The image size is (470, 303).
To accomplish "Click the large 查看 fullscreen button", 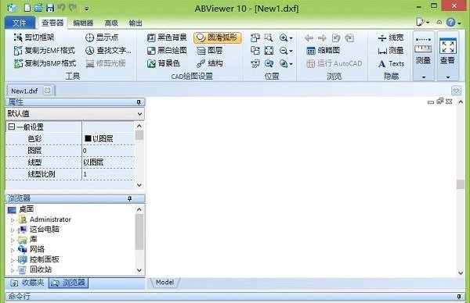I will 447,52.
